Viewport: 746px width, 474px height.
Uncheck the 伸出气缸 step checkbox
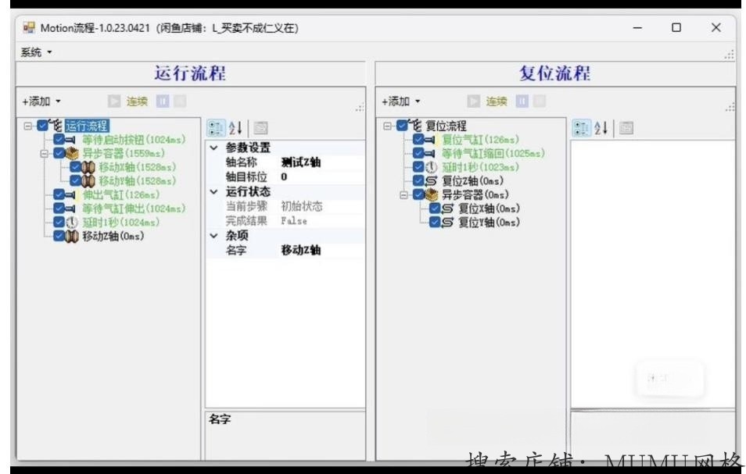[x=59, y=194]
